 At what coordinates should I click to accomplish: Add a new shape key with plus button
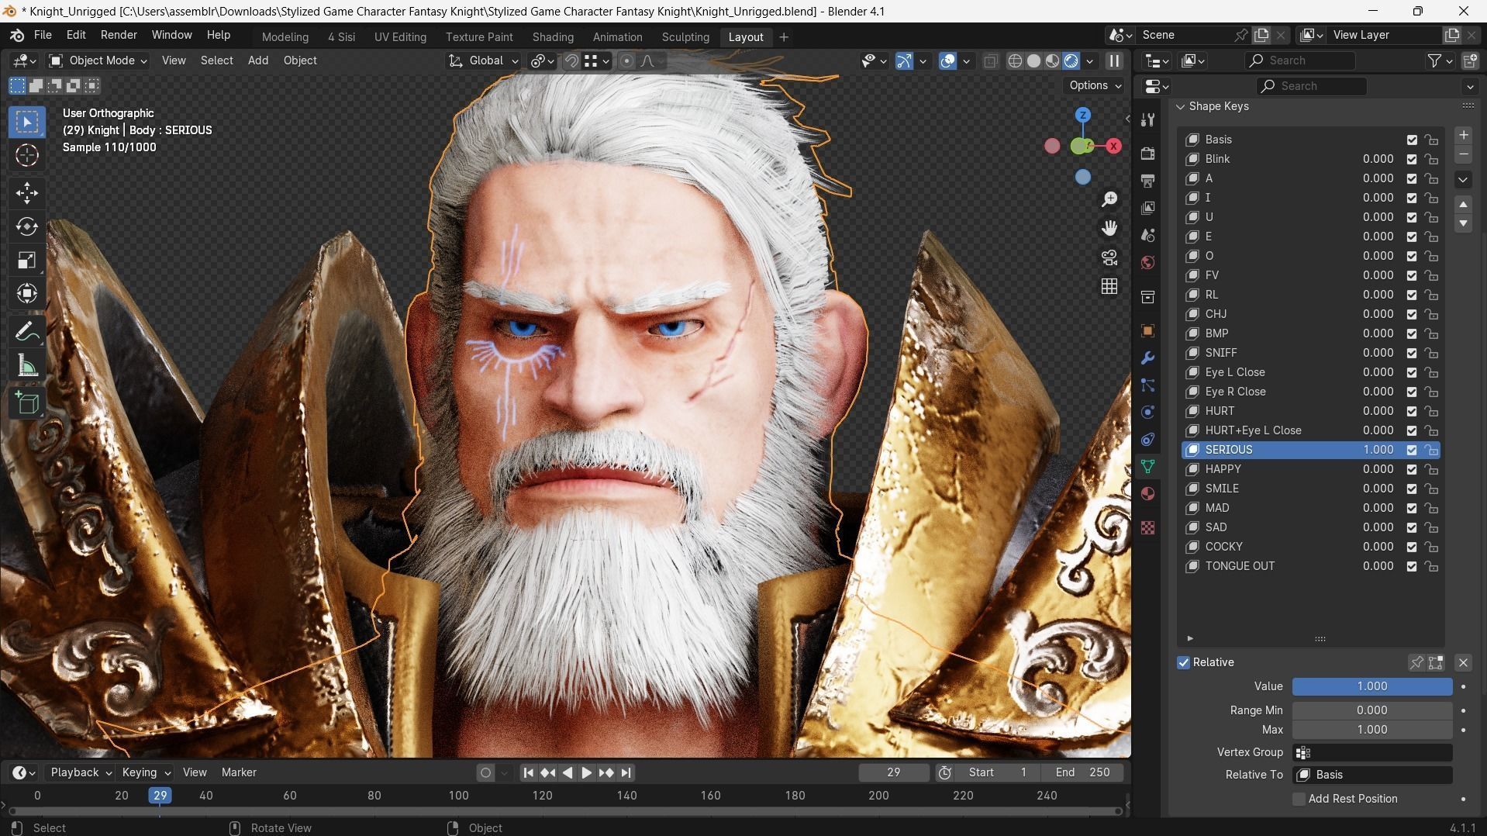click(1463, 136)
